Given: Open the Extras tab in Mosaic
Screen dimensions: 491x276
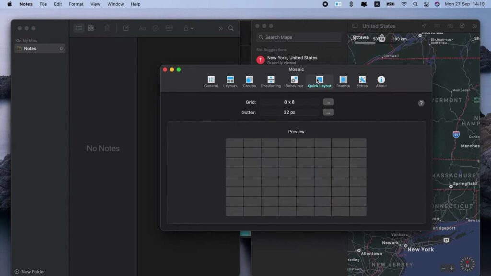Looking at the screenshot, I should (x=362, y=81).
